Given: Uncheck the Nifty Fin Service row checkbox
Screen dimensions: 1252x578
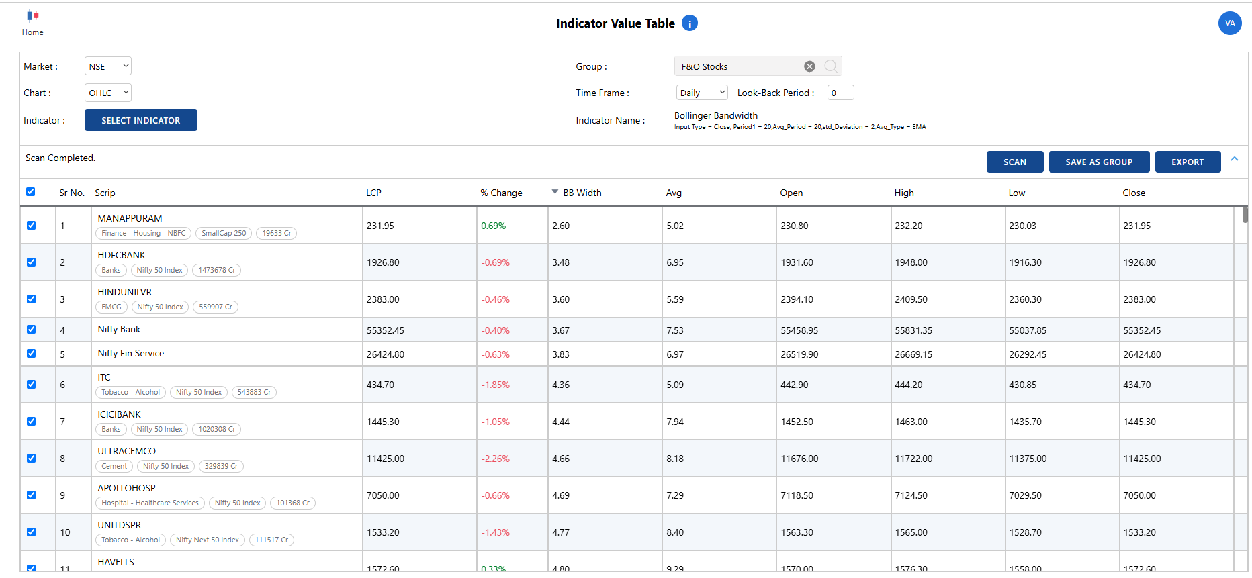Looking at the screenshot, I should tap(31, 354).
